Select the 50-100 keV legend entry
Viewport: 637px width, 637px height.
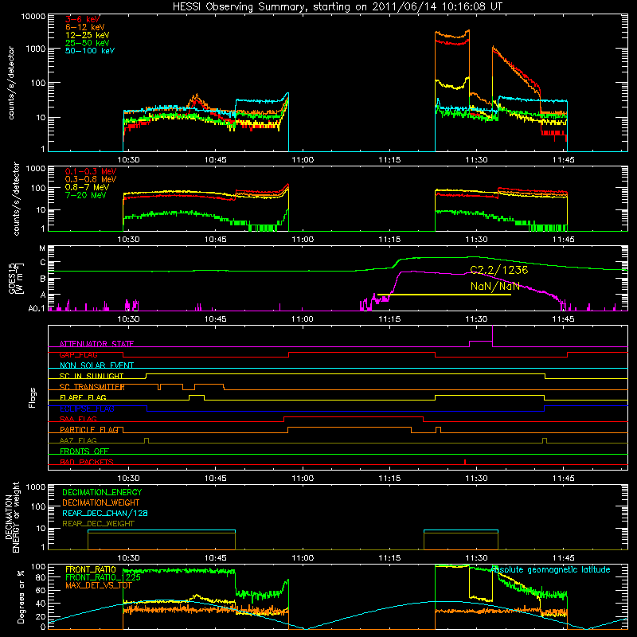point(90,51)
